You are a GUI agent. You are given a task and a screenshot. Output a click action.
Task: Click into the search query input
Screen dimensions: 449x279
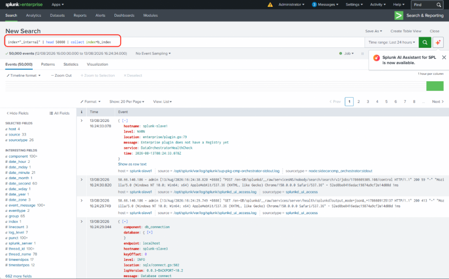click(x=185, y=42)
